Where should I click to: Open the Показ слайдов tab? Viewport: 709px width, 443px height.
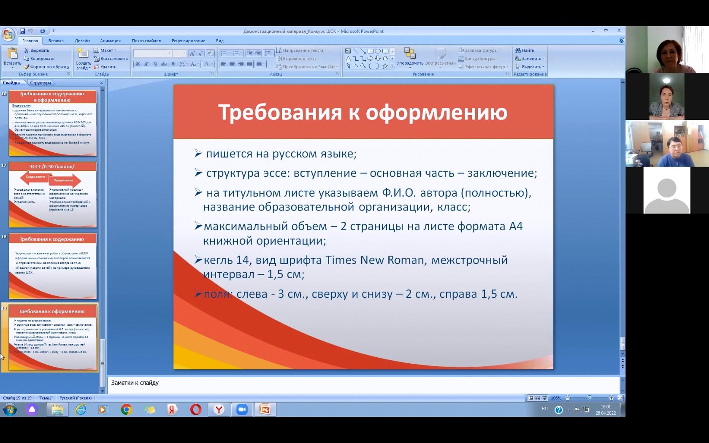pyautogui.click(x=146, y=41)
